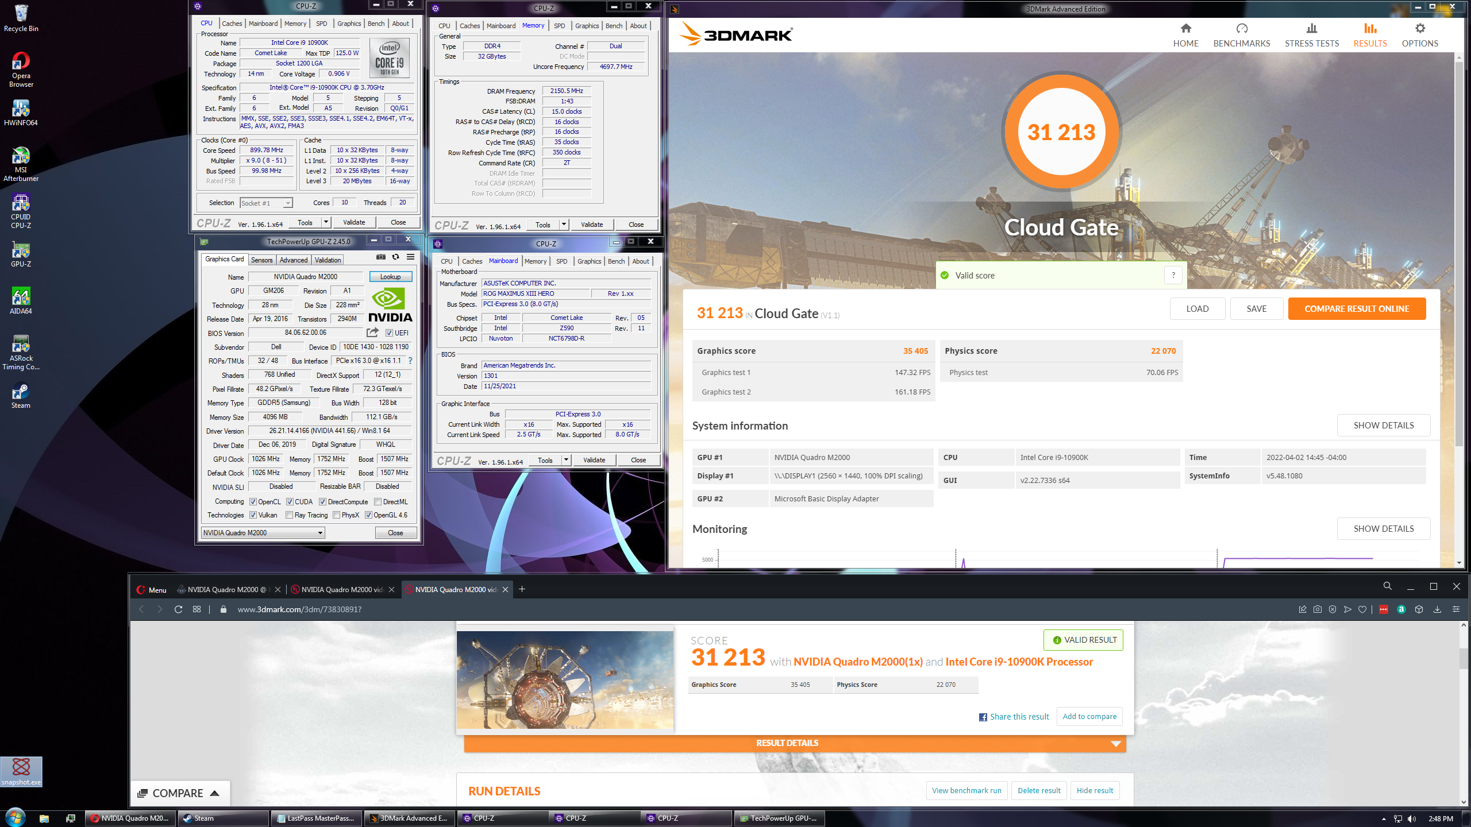1471x827 pixels.
Task: Select MSI Afterburner desktop icon
Action: pos(21,164)
